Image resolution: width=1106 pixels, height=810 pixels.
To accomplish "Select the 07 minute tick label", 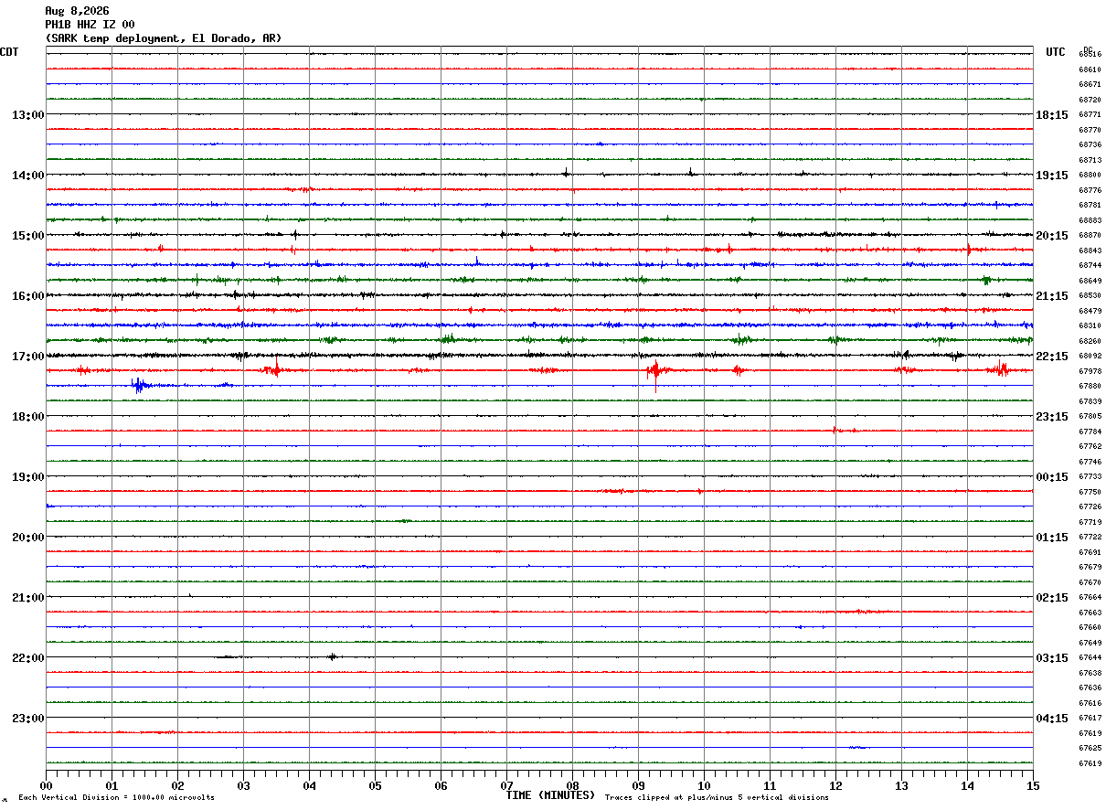I will (x=506, y=785).
